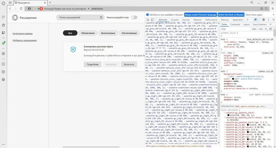The image size is (276, 148).
Task: Toggle the DevTools device toolbar icon
Action: [x=152, y=20]
